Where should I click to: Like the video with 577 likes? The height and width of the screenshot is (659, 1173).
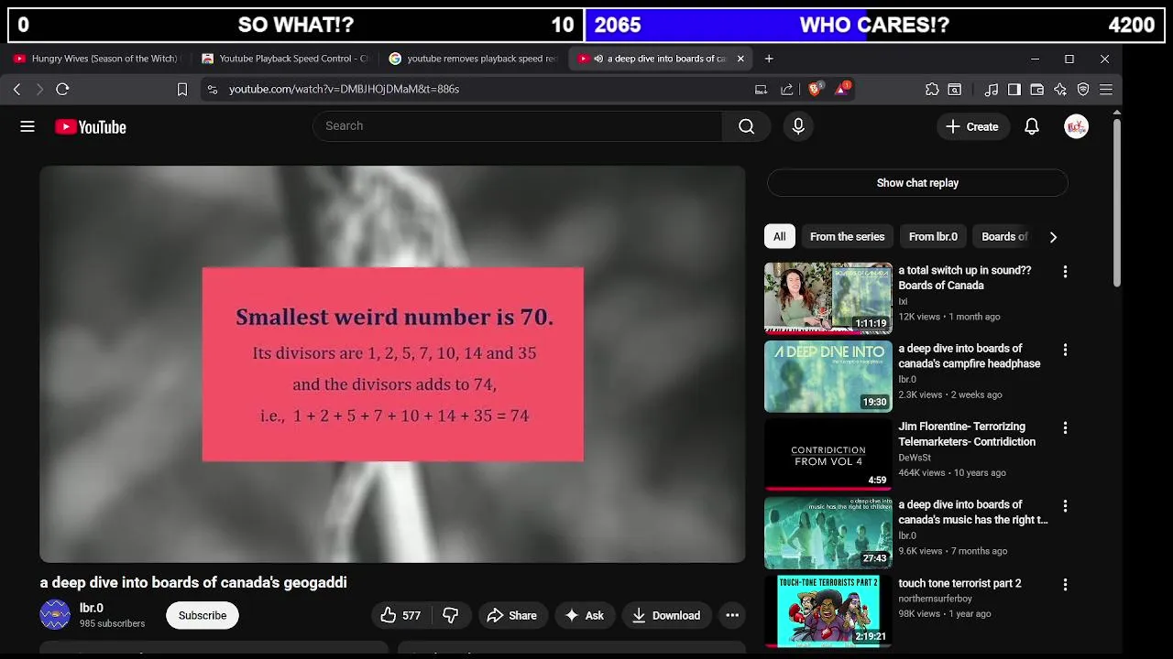pyautogui.click(x=401, y=615)
